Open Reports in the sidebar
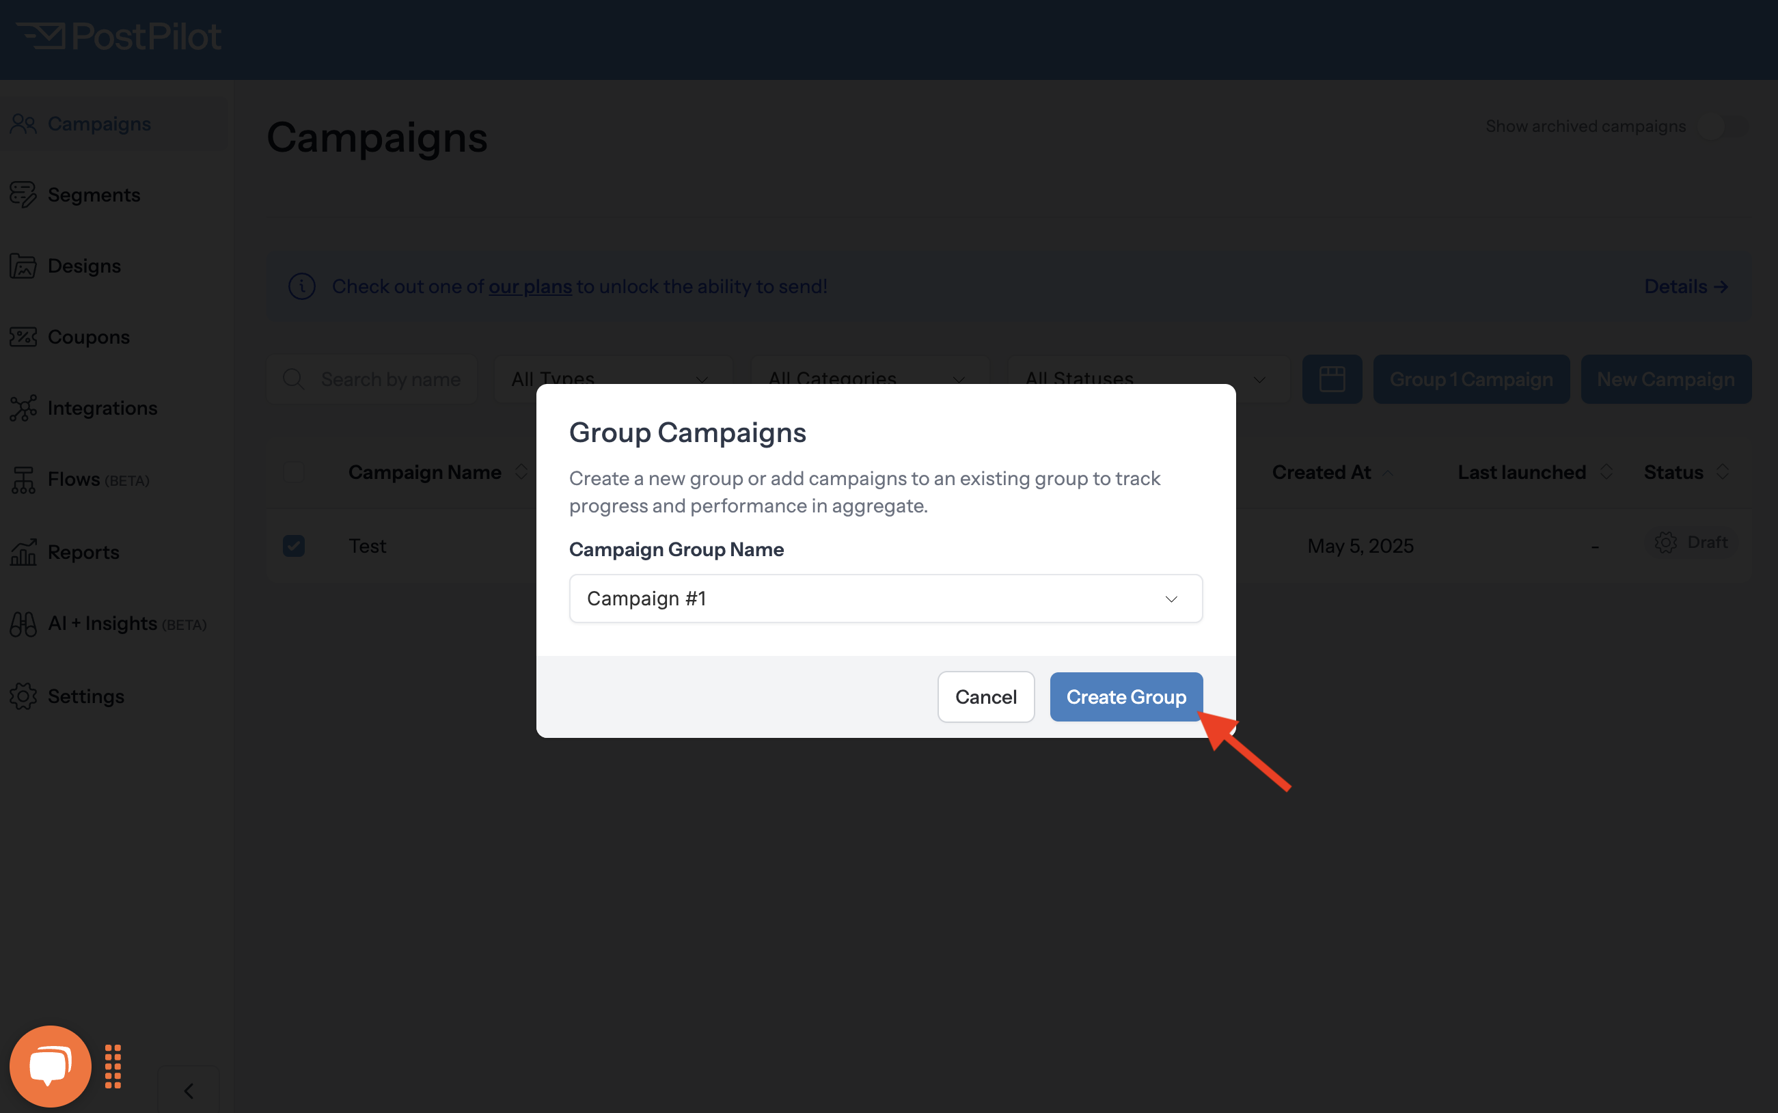Viewport: 1778px width, 1113px height. 83,552
